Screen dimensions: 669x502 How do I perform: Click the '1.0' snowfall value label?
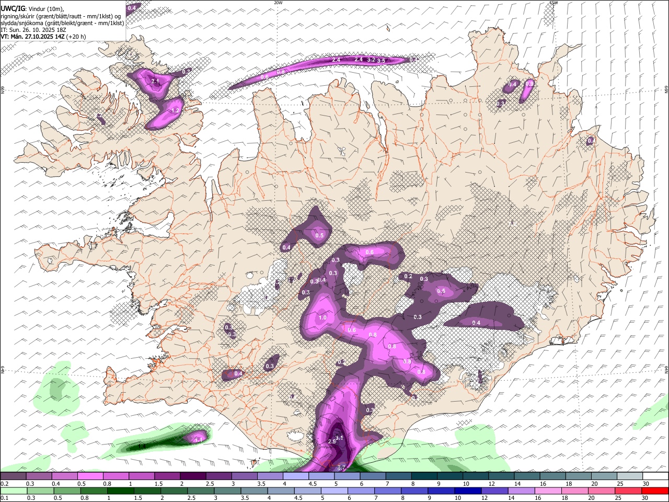pyautogui.click(x=322, y=317)
